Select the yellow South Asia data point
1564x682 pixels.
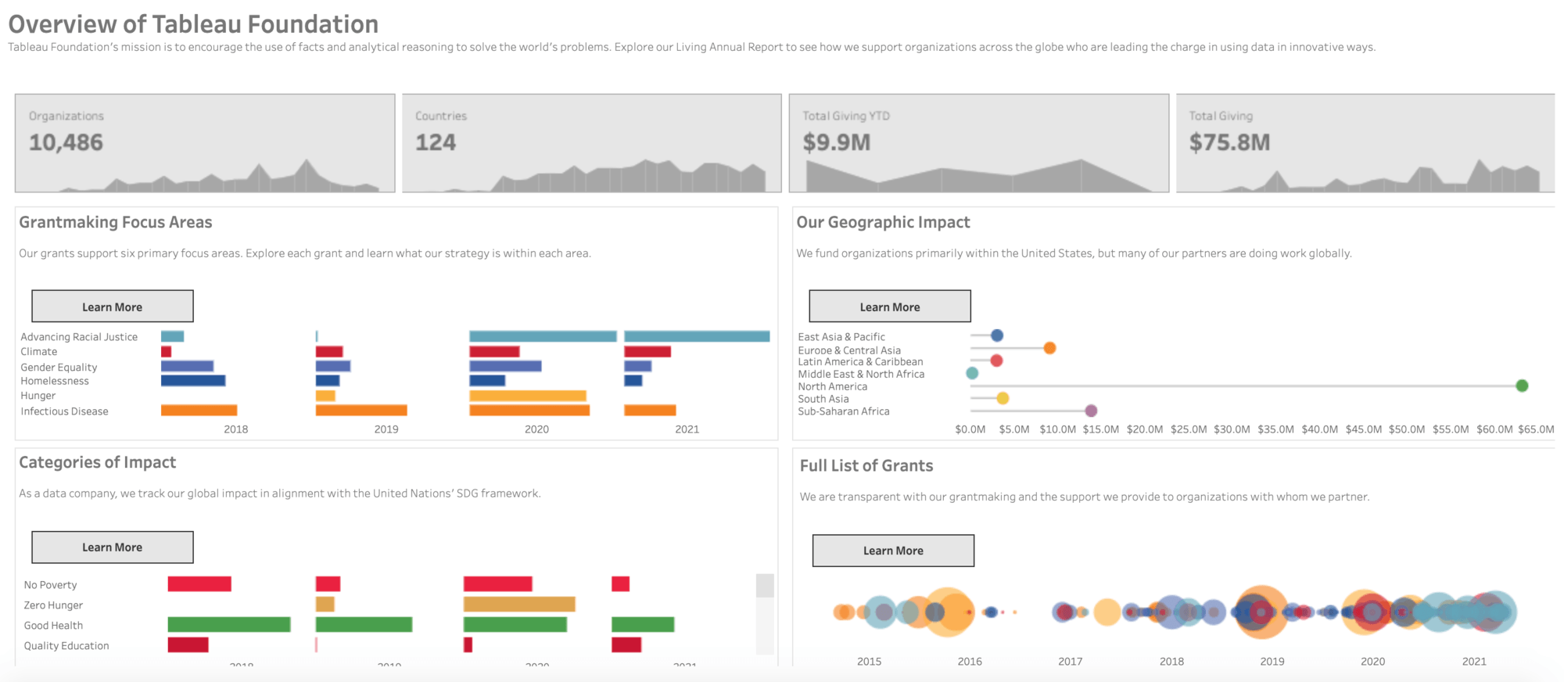click(1003, 398)
